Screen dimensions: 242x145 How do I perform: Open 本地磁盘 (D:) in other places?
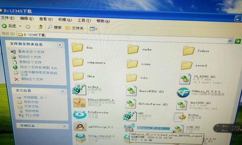click(x=34, y=98)
